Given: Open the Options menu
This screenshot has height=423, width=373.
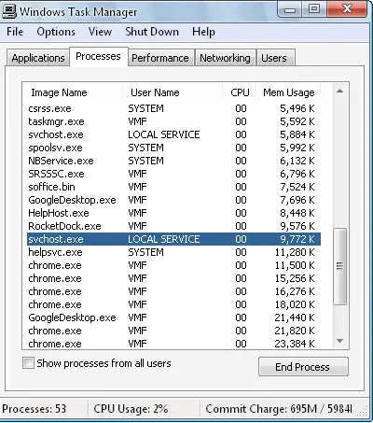Looking at the screenshot, I should (56, 32).
